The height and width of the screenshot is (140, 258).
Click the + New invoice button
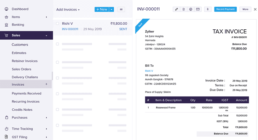tap(102, 9)
